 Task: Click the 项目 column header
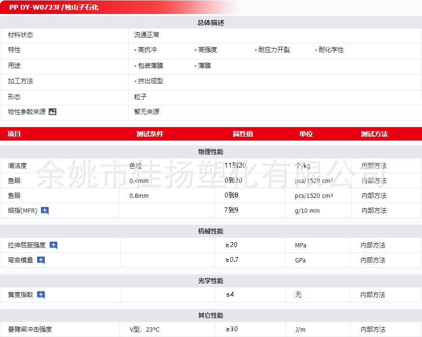(x=14, y=134)
